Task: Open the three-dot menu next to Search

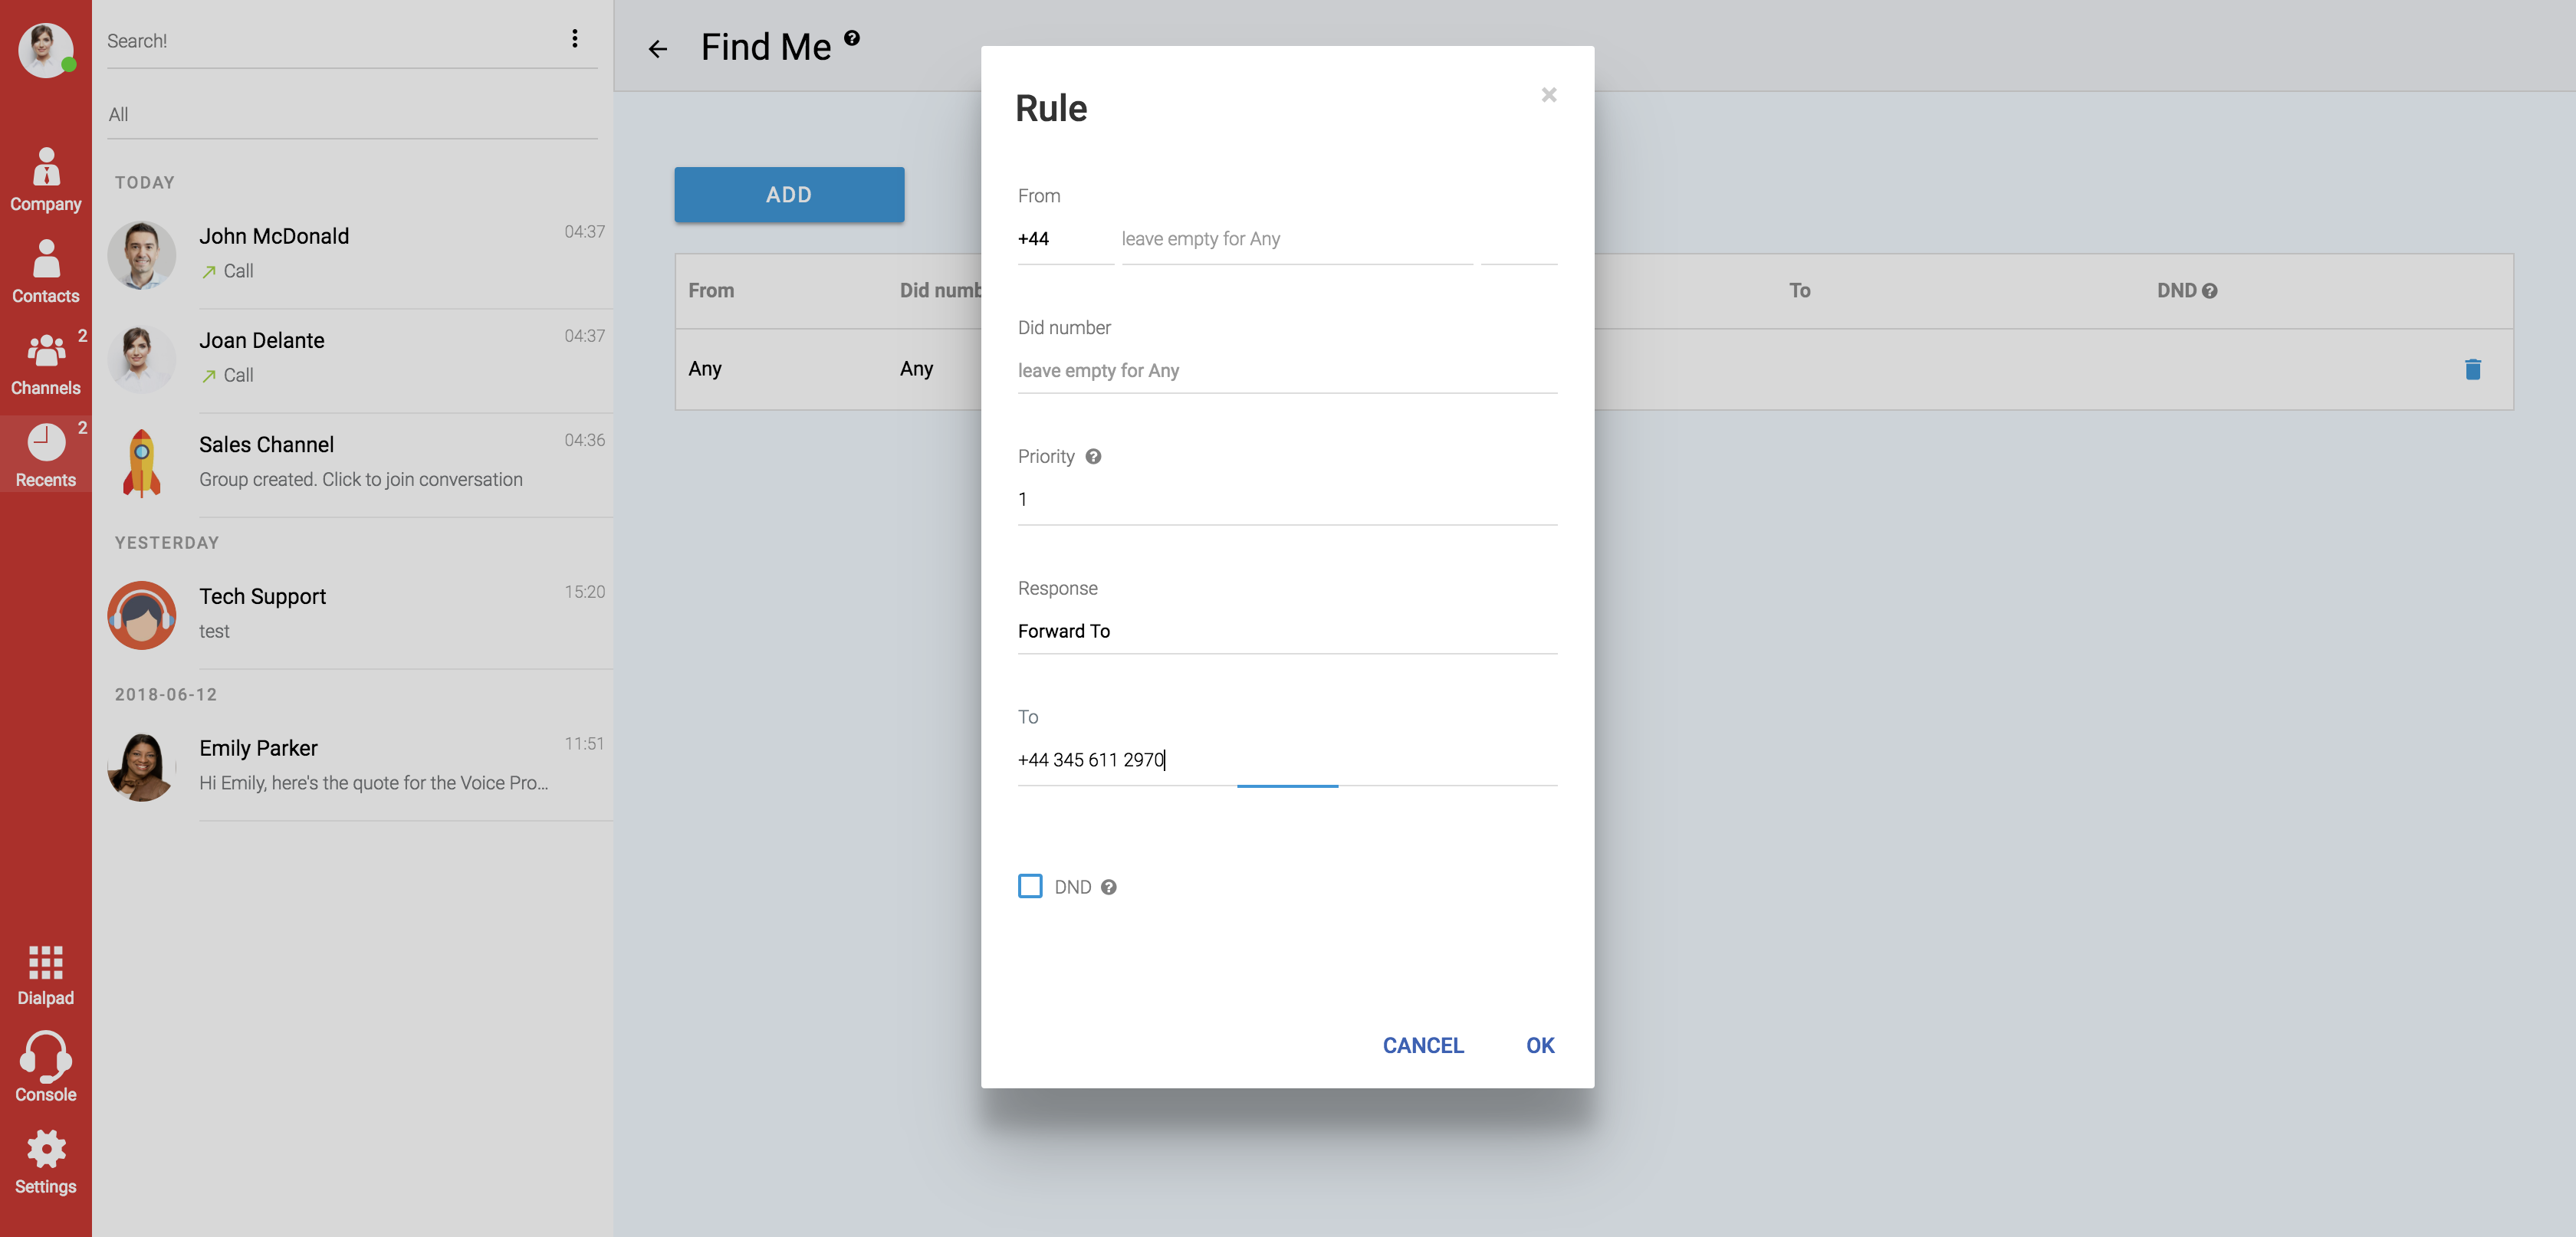Action: click(574, 39)
